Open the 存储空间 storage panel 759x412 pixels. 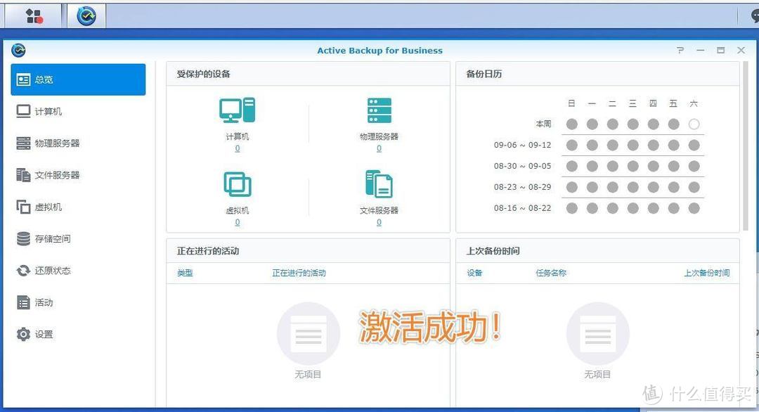tap(46, 238)
